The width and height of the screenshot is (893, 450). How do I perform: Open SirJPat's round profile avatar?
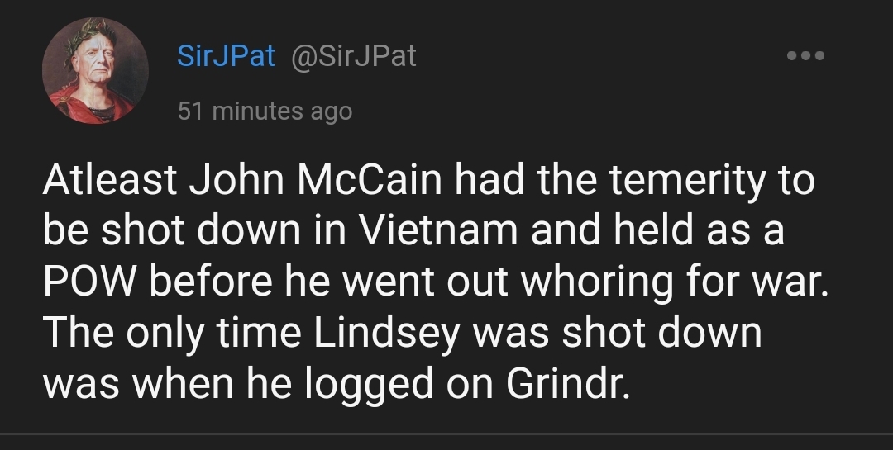click(96, 70)
